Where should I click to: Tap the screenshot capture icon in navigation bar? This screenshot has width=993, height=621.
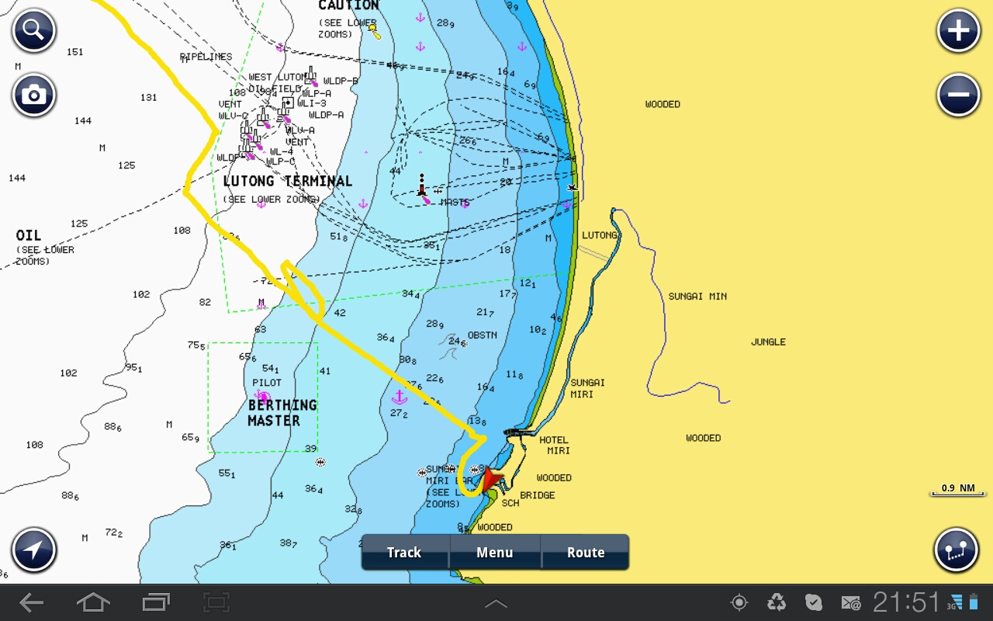click(x=216, y=602)
